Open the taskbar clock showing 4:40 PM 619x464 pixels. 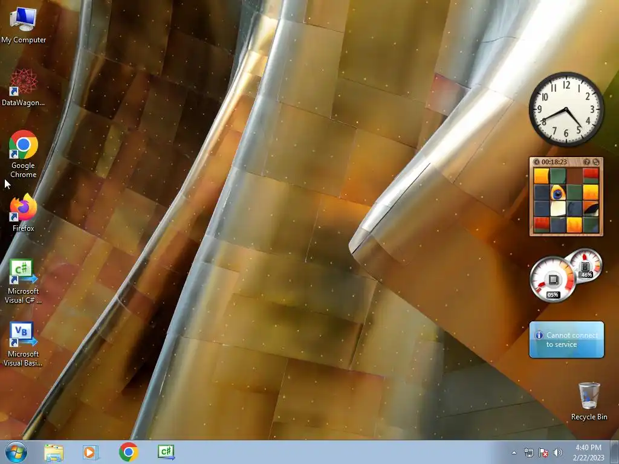[x=588, y=453]
